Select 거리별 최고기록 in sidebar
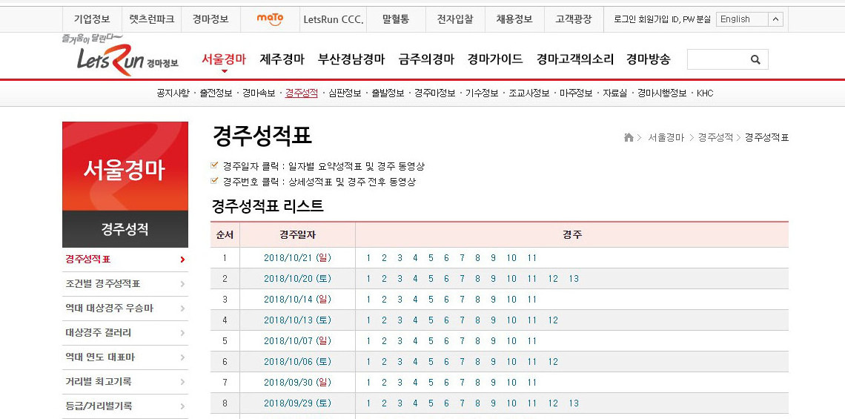This screenshot has width=845, height=419. [98, 382]
